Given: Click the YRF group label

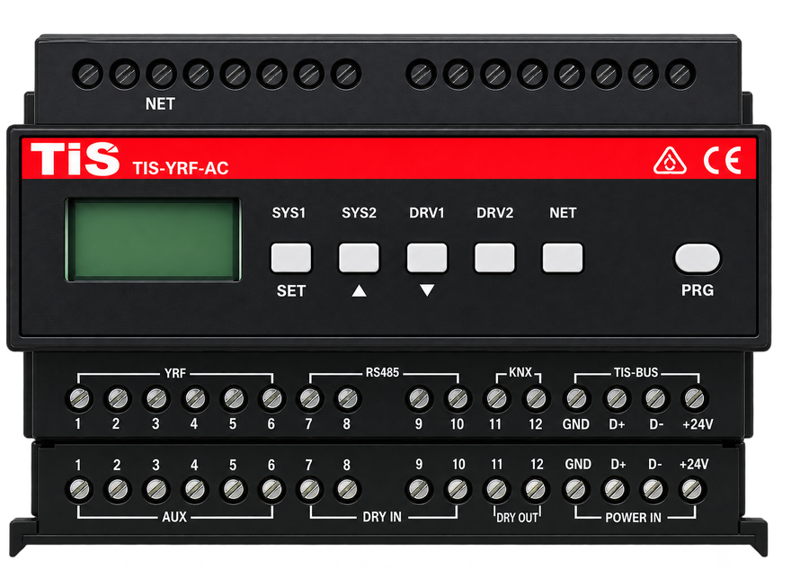Looking at the screenshot, I should click(175, 373).
